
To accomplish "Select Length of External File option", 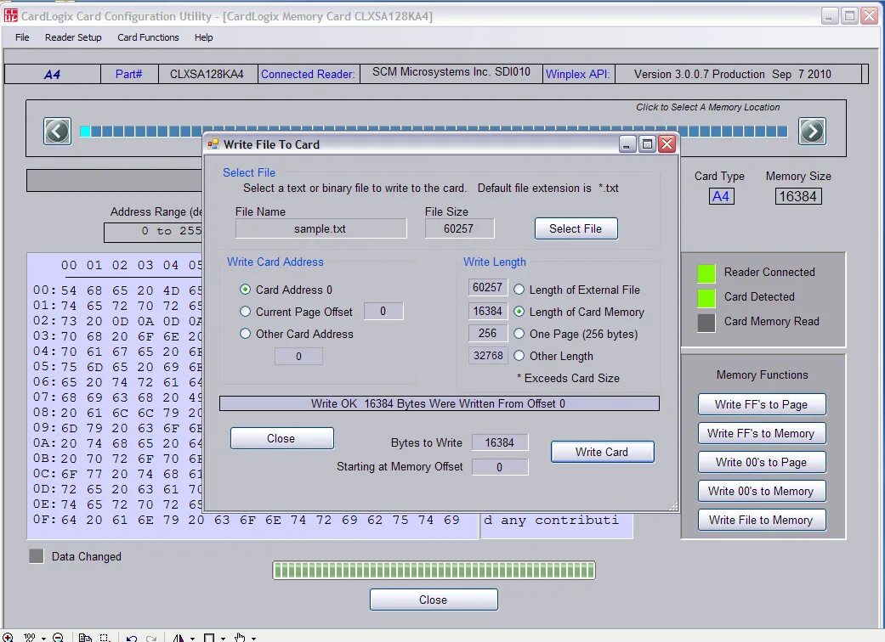I will [x=519, y=289].
